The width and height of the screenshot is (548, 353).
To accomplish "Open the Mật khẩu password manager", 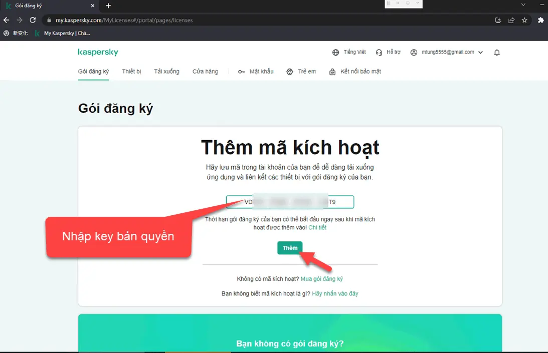I will click(x=256, y=72).
